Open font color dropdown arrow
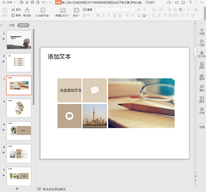This screenshot has width=206, height=192. [x=123, y=15]
